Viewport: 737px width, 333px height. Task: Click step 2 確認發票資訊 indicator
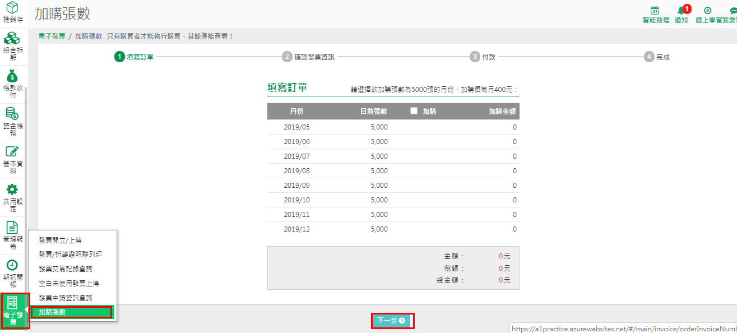(308, 57)
